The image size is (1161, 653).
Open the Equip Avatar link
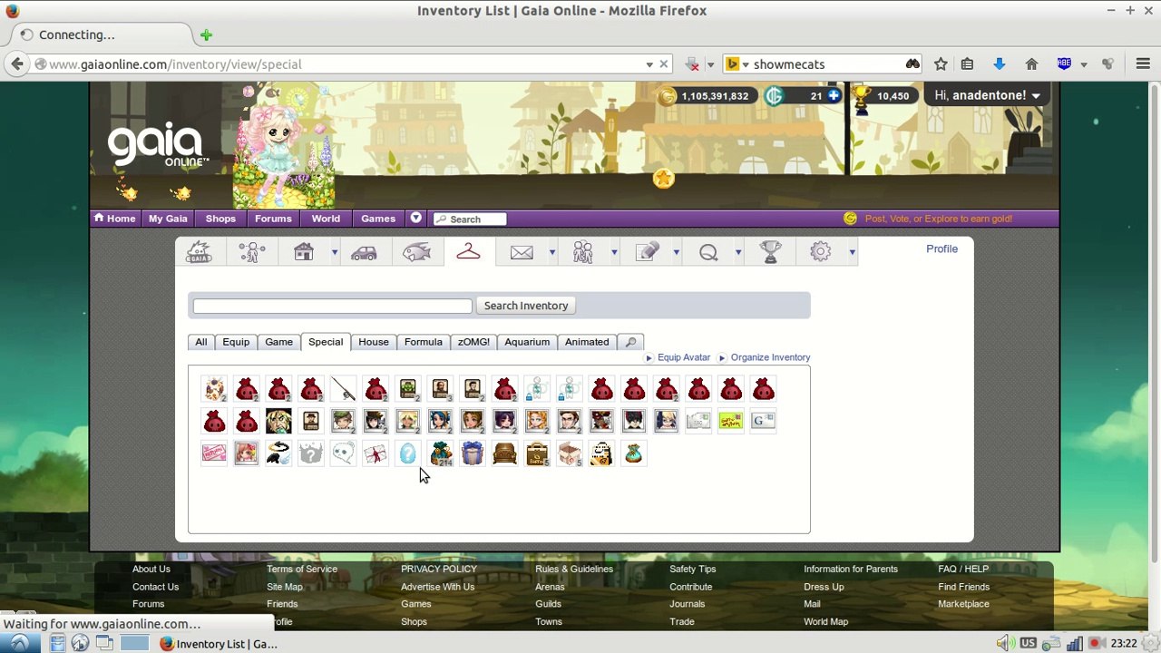[x=684, y=357]
